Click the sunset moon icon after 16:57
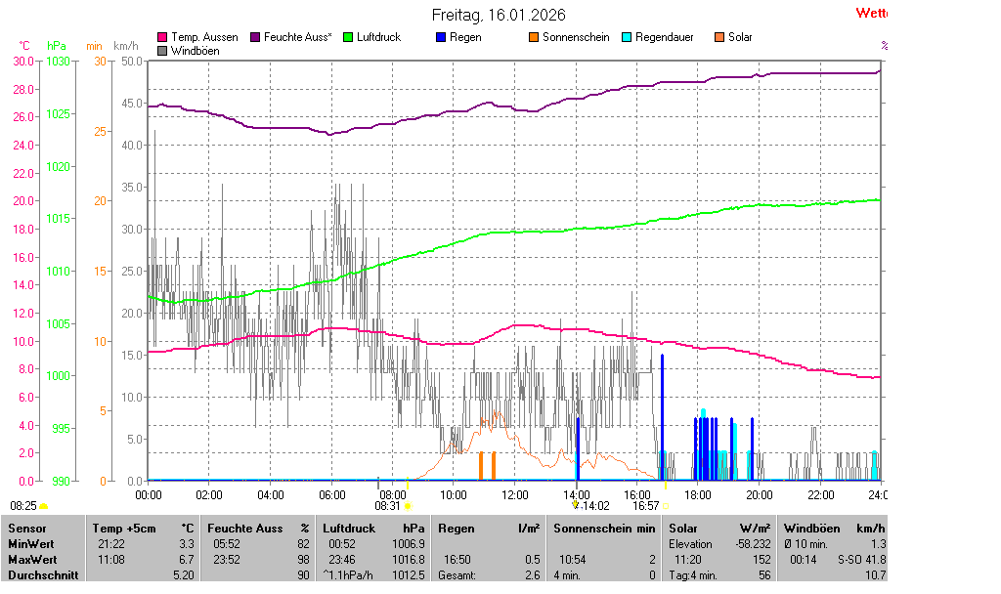 point(665,506)
